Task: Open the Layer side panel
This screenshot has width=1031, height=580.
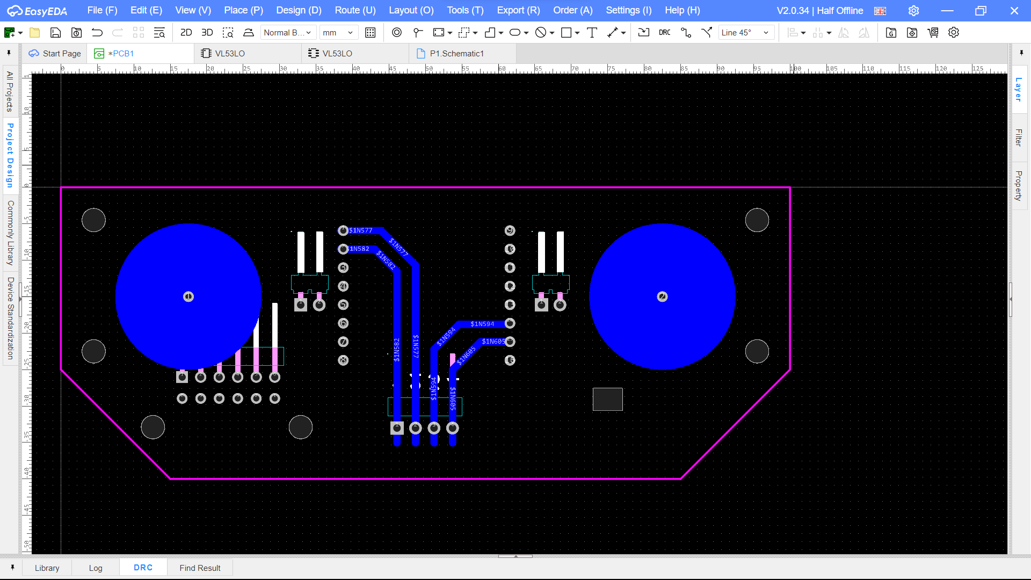Action: (1019, 90)
